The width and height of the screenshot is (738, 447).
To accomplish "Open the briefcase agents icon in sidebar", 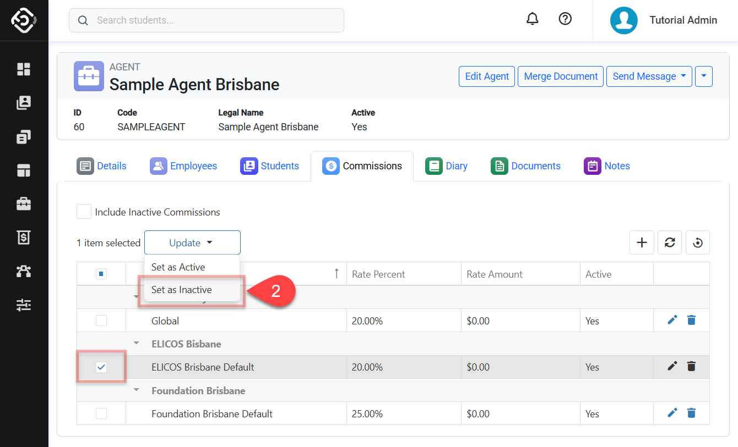I will (24, 204).
